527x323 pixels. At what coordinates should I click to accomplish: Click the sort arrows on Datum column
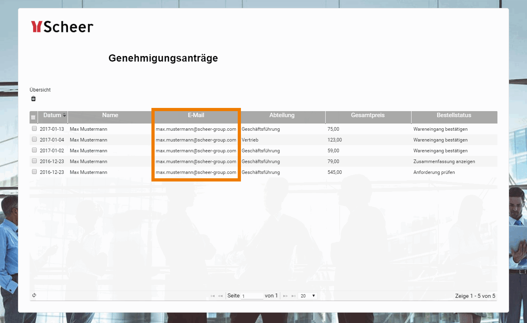64,115
